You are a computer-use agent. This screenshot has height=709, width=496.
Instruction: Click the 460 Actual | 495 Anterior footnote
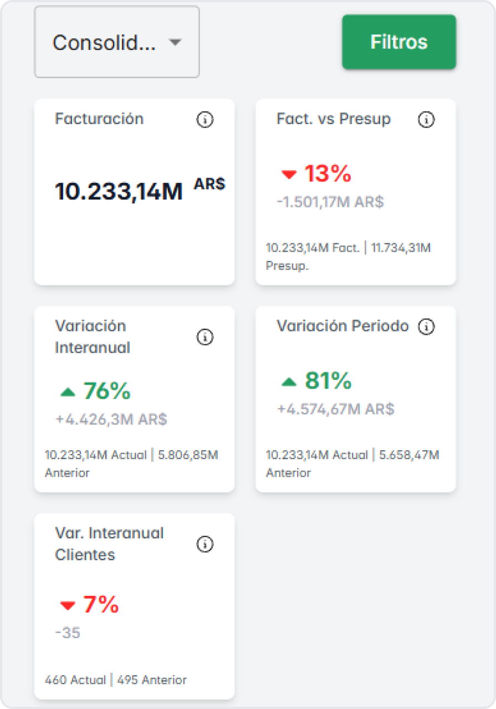[115, 680]
